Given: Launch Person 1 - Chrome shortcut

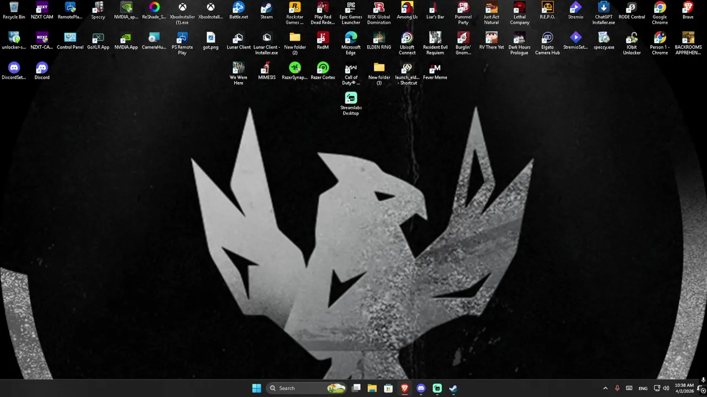Looking at the screenshot, I should coord(659,44).
